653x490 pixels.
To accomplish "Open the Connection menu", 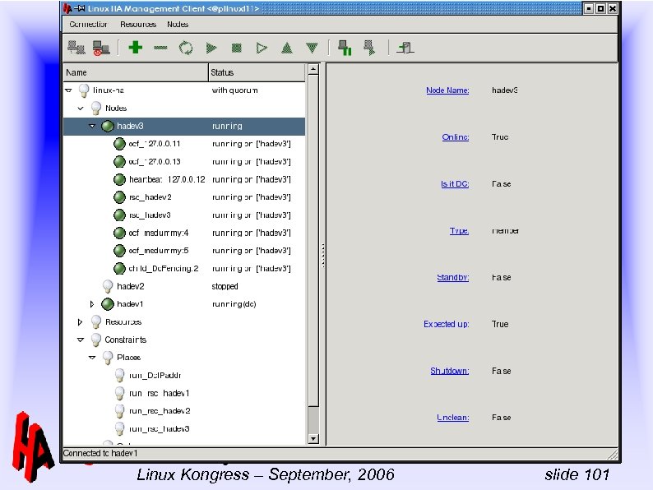I will 88,25.
